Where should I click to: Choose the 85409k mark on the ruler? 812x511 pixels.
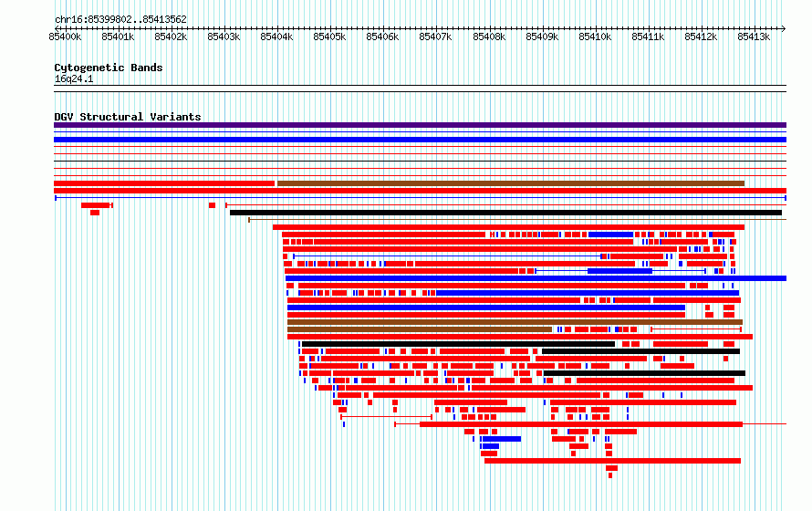[542, 36]
